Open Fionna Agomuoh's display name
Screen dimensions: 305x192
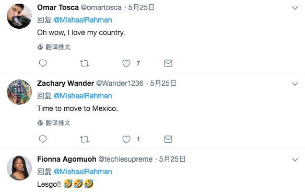click(x=66, y=159)
